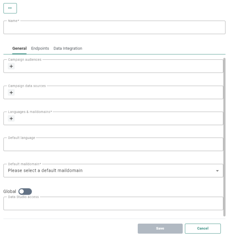Click into the Default language field
Screen dimensions: 228x238
pyautogui.click(x=113, y=145)
